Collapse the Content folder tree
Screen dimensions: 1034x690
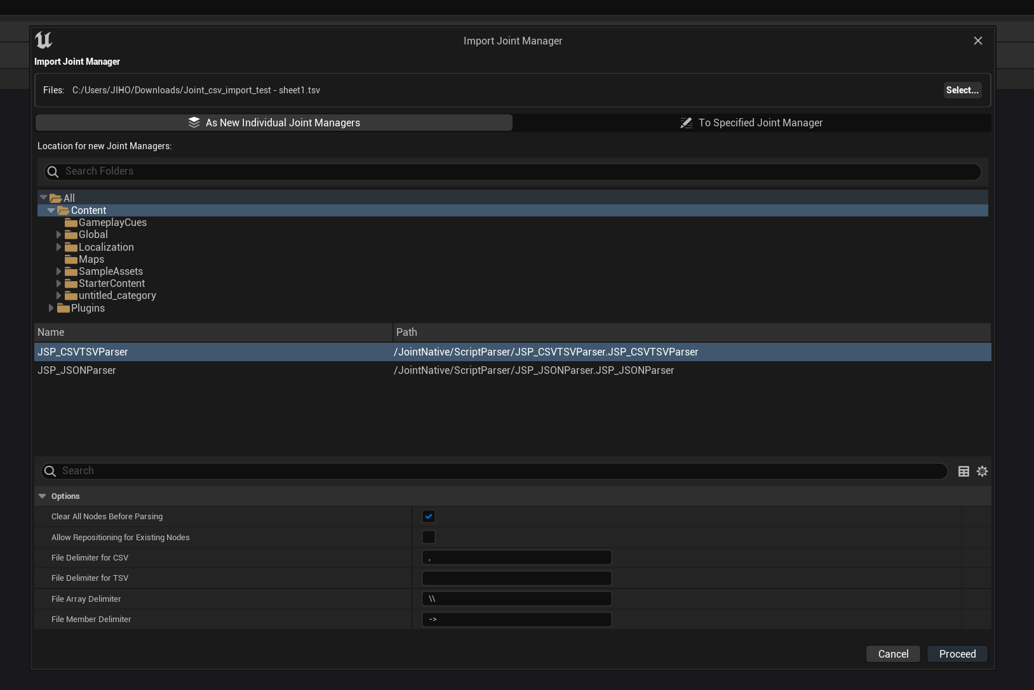coord(51,211)
